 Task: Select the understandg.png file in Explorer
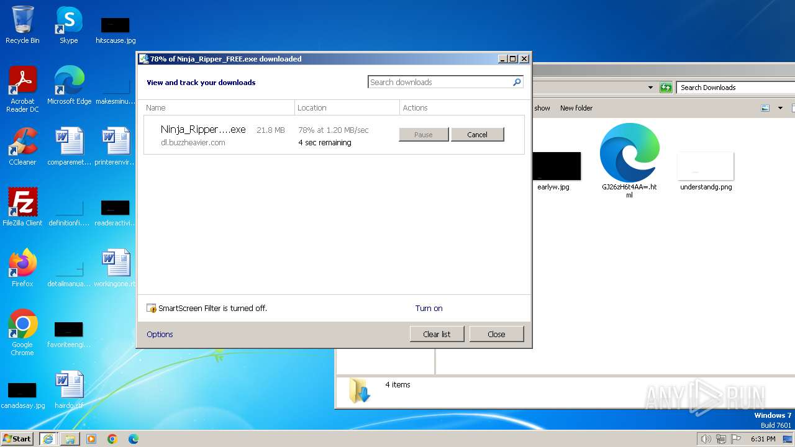pos(706,171)
